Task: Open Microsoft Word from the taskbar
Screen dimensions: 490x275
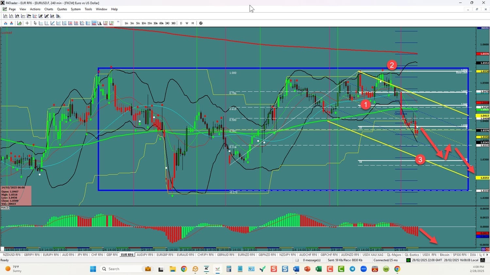Action: 296,269
